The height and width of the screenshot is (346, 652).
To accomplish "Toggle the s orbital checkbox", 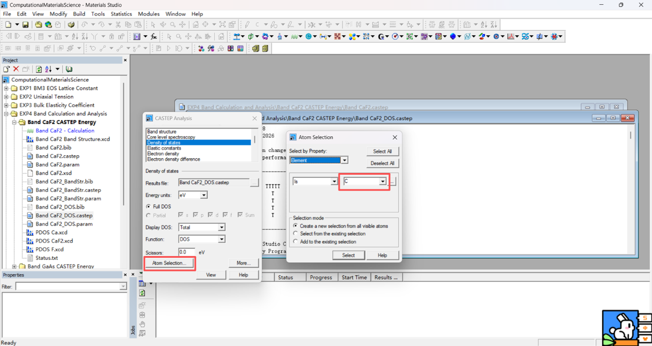I will pos(181,215).
